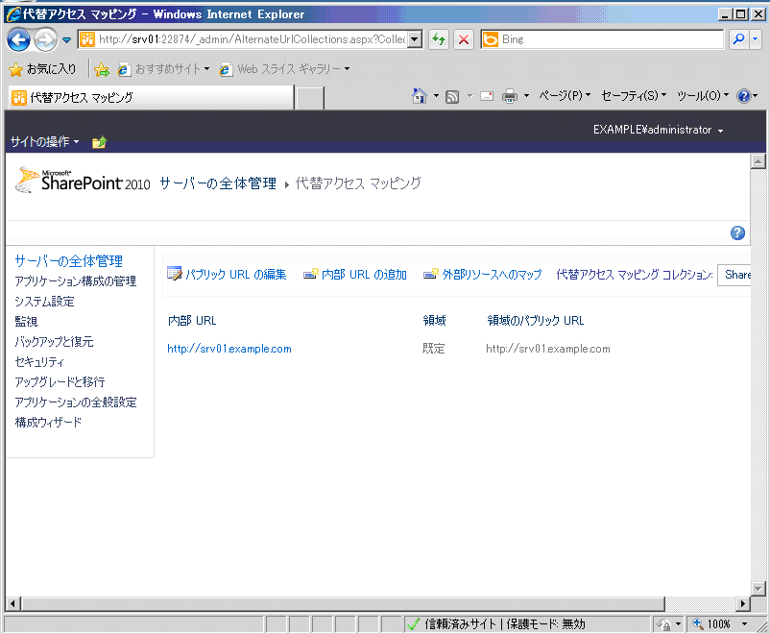770x634 pixels.
Task: Click the SharePoint page help icon
Action: click(737, 233)
